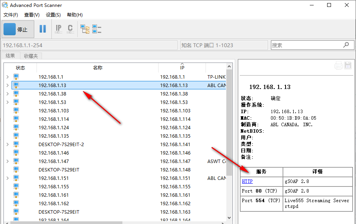Open the 设置(S) menu
This screenshot has height=224, width=356.
[53, 15]
